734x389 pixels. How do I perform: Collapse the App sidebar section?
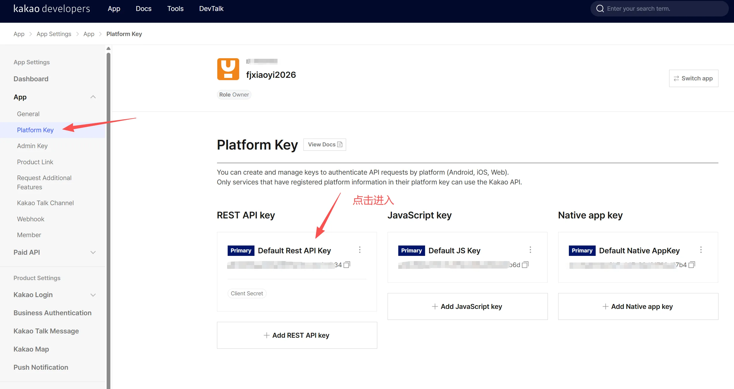[x=93, y=97]
